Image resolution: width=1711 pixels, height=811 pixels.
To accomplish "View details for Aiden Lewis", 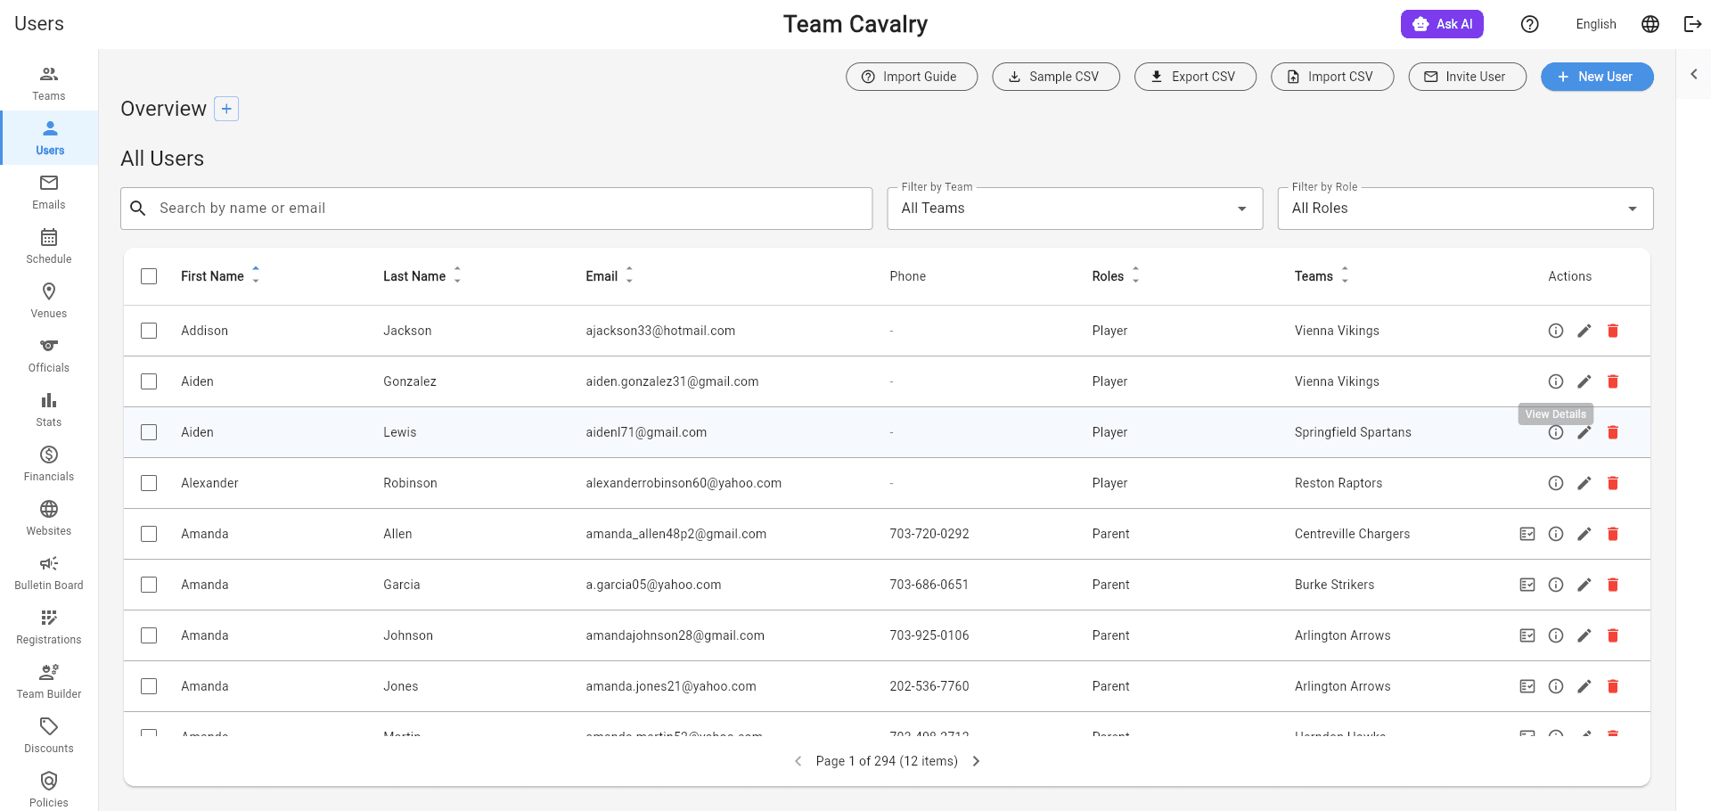I will (1556, 432).
